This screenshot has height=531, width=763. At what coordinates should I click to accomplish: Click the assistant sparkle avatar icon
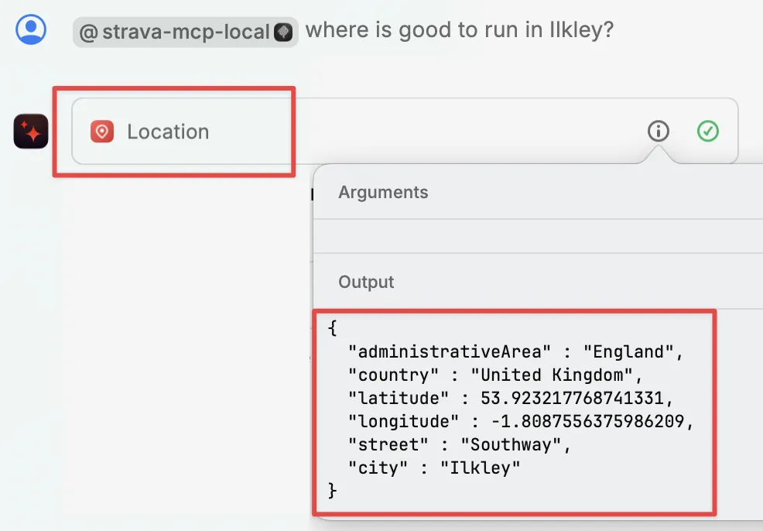(30, 132)
